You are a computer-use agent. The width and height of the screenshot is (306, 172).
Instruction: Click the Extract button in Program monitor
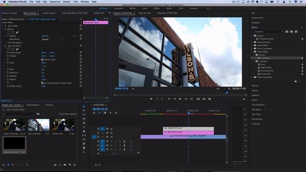coord(204,99)
